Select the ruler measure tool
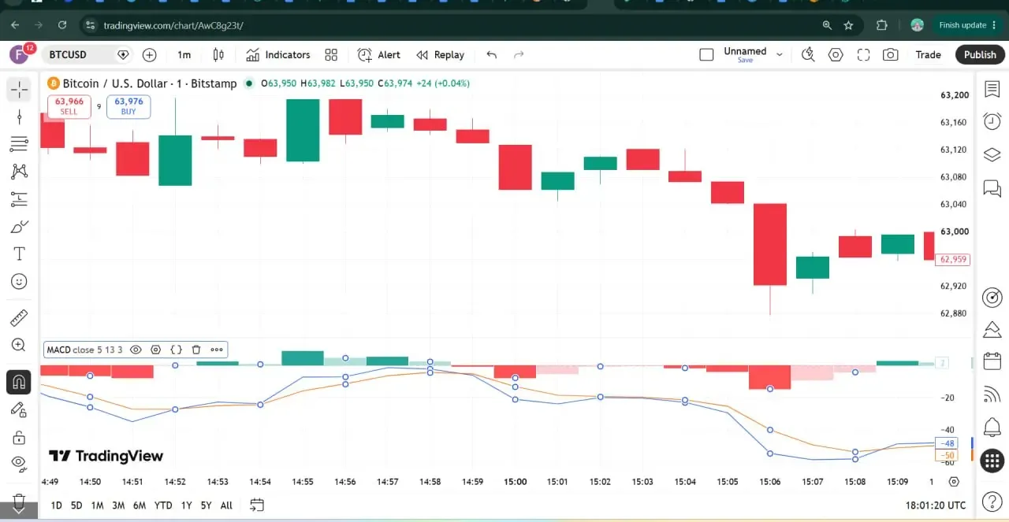This screenshot has height=522, width=1009. tap(19, 318)
